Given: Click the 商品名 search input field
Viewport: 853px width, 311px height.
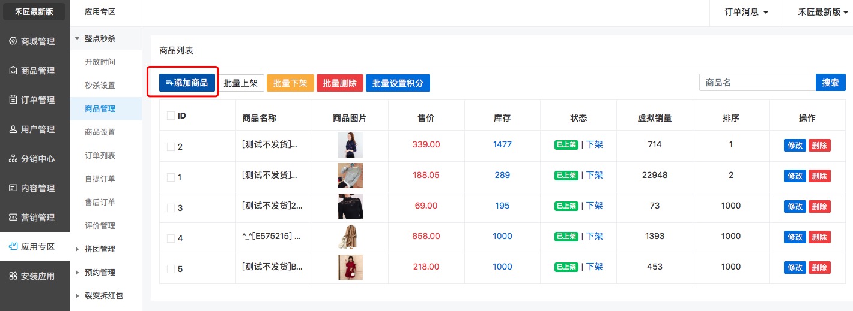Looking at the screenshot, I should [x=757, y=83].
